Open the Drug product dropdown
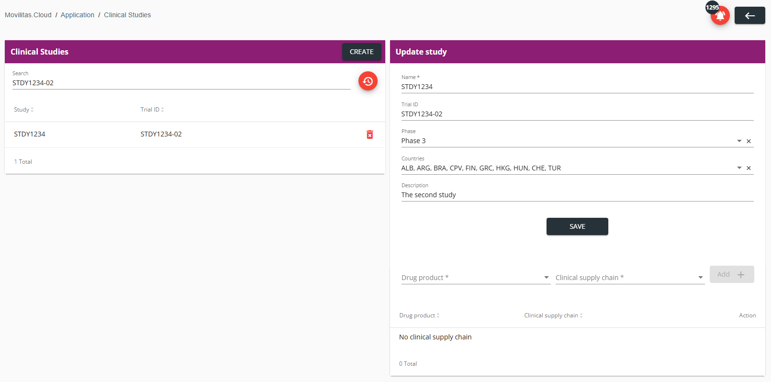The width and height of the screenshot is (771, 382). click(475, 278)
